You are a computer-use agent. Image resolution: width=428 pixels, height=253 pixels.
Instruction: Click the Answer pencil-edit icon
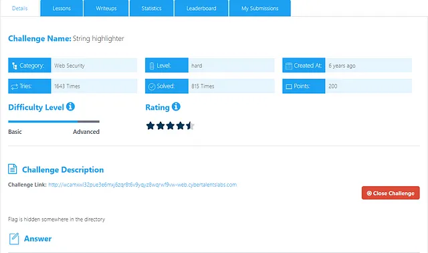click(14, 239)
